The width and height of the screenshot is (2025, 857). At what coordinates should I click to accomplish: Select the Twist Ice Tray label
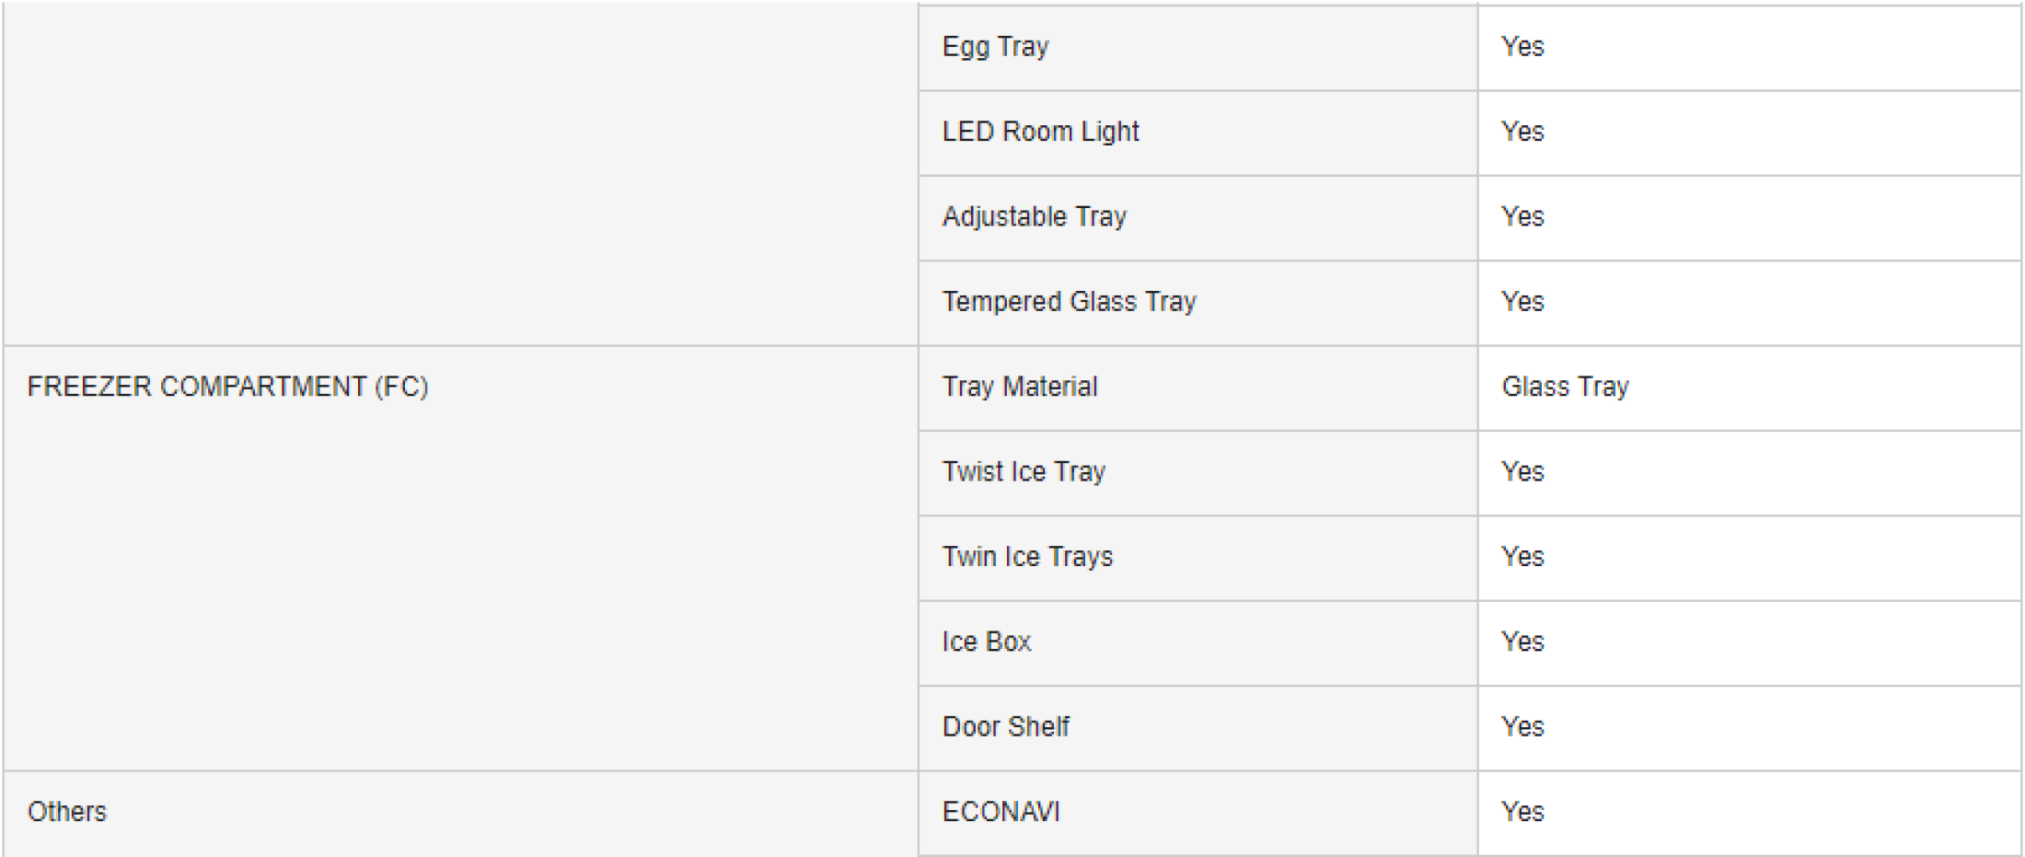click(x=1023, y=472)
